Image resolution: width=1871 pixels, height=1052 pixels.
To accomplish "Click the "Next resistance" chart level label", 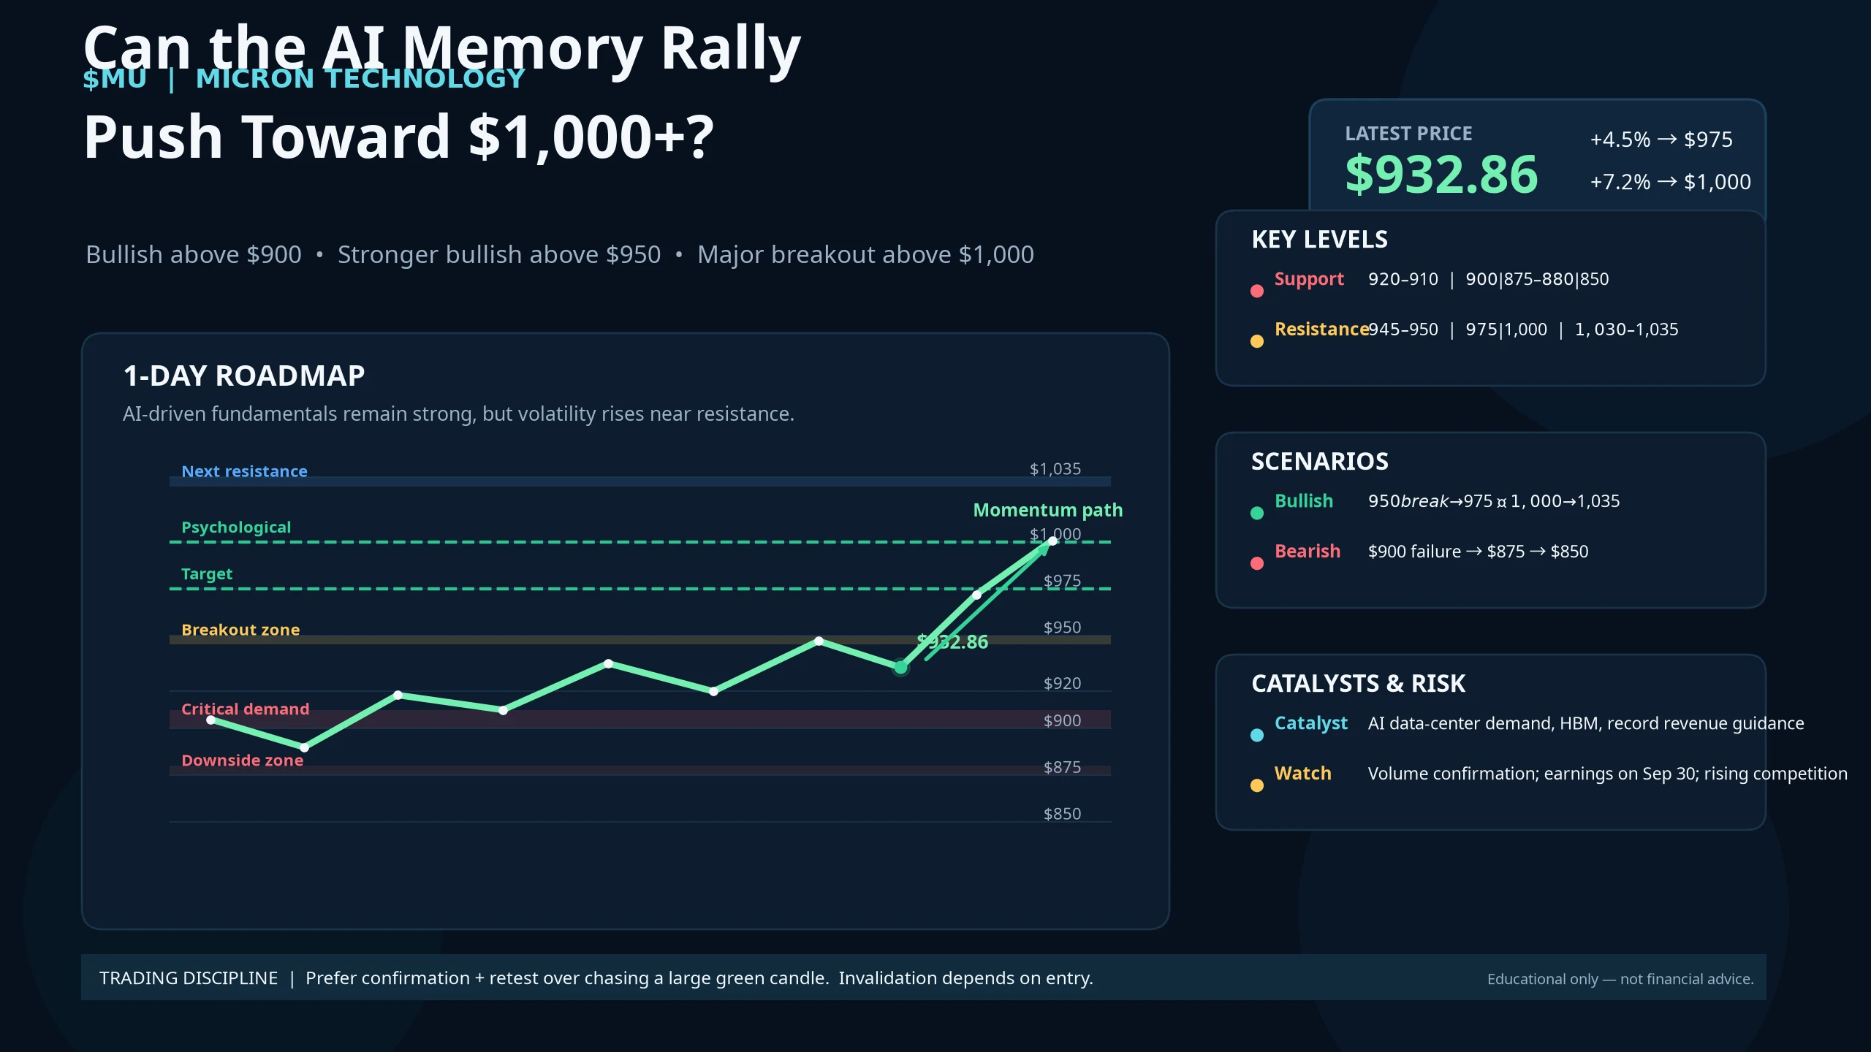I will (244, 471).
